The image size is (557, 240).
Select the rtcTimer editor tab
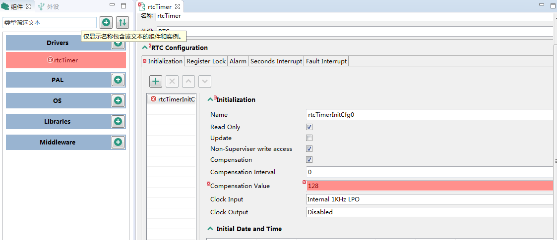(160, 6)
